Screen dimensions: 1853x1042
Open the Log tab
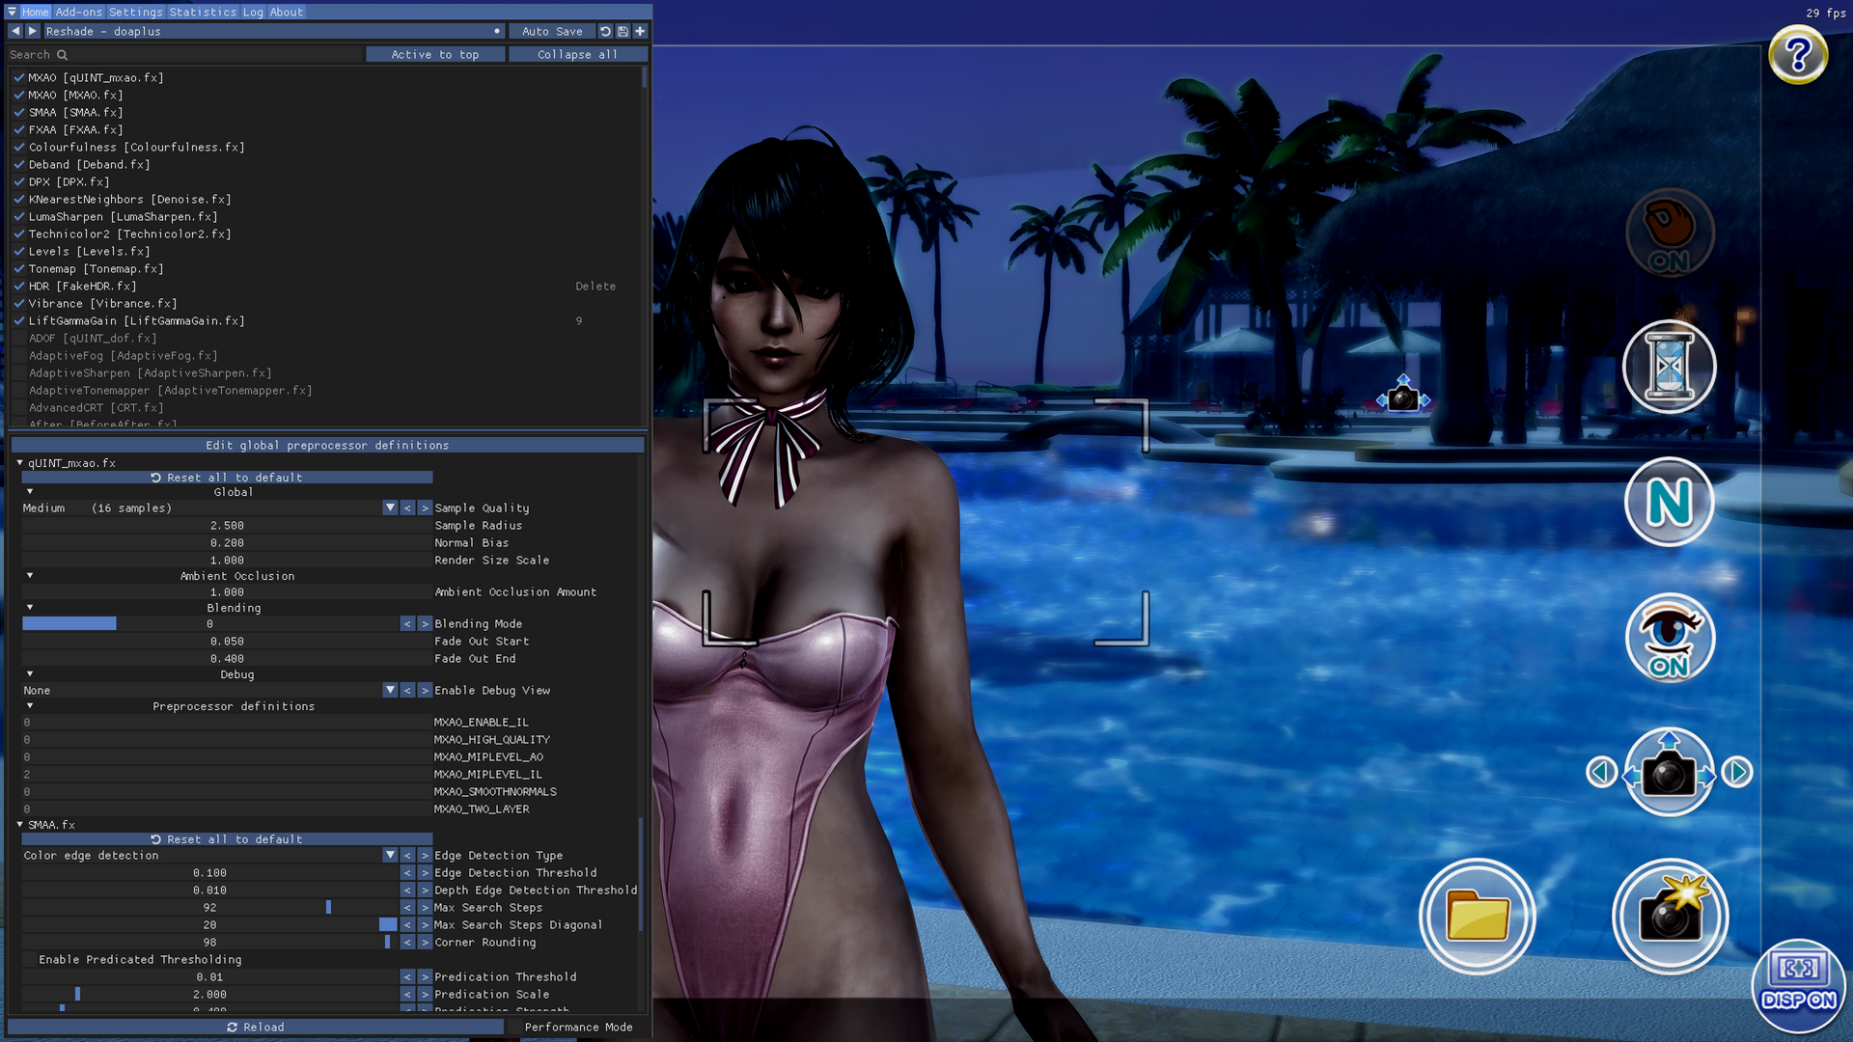click(253, 12)
